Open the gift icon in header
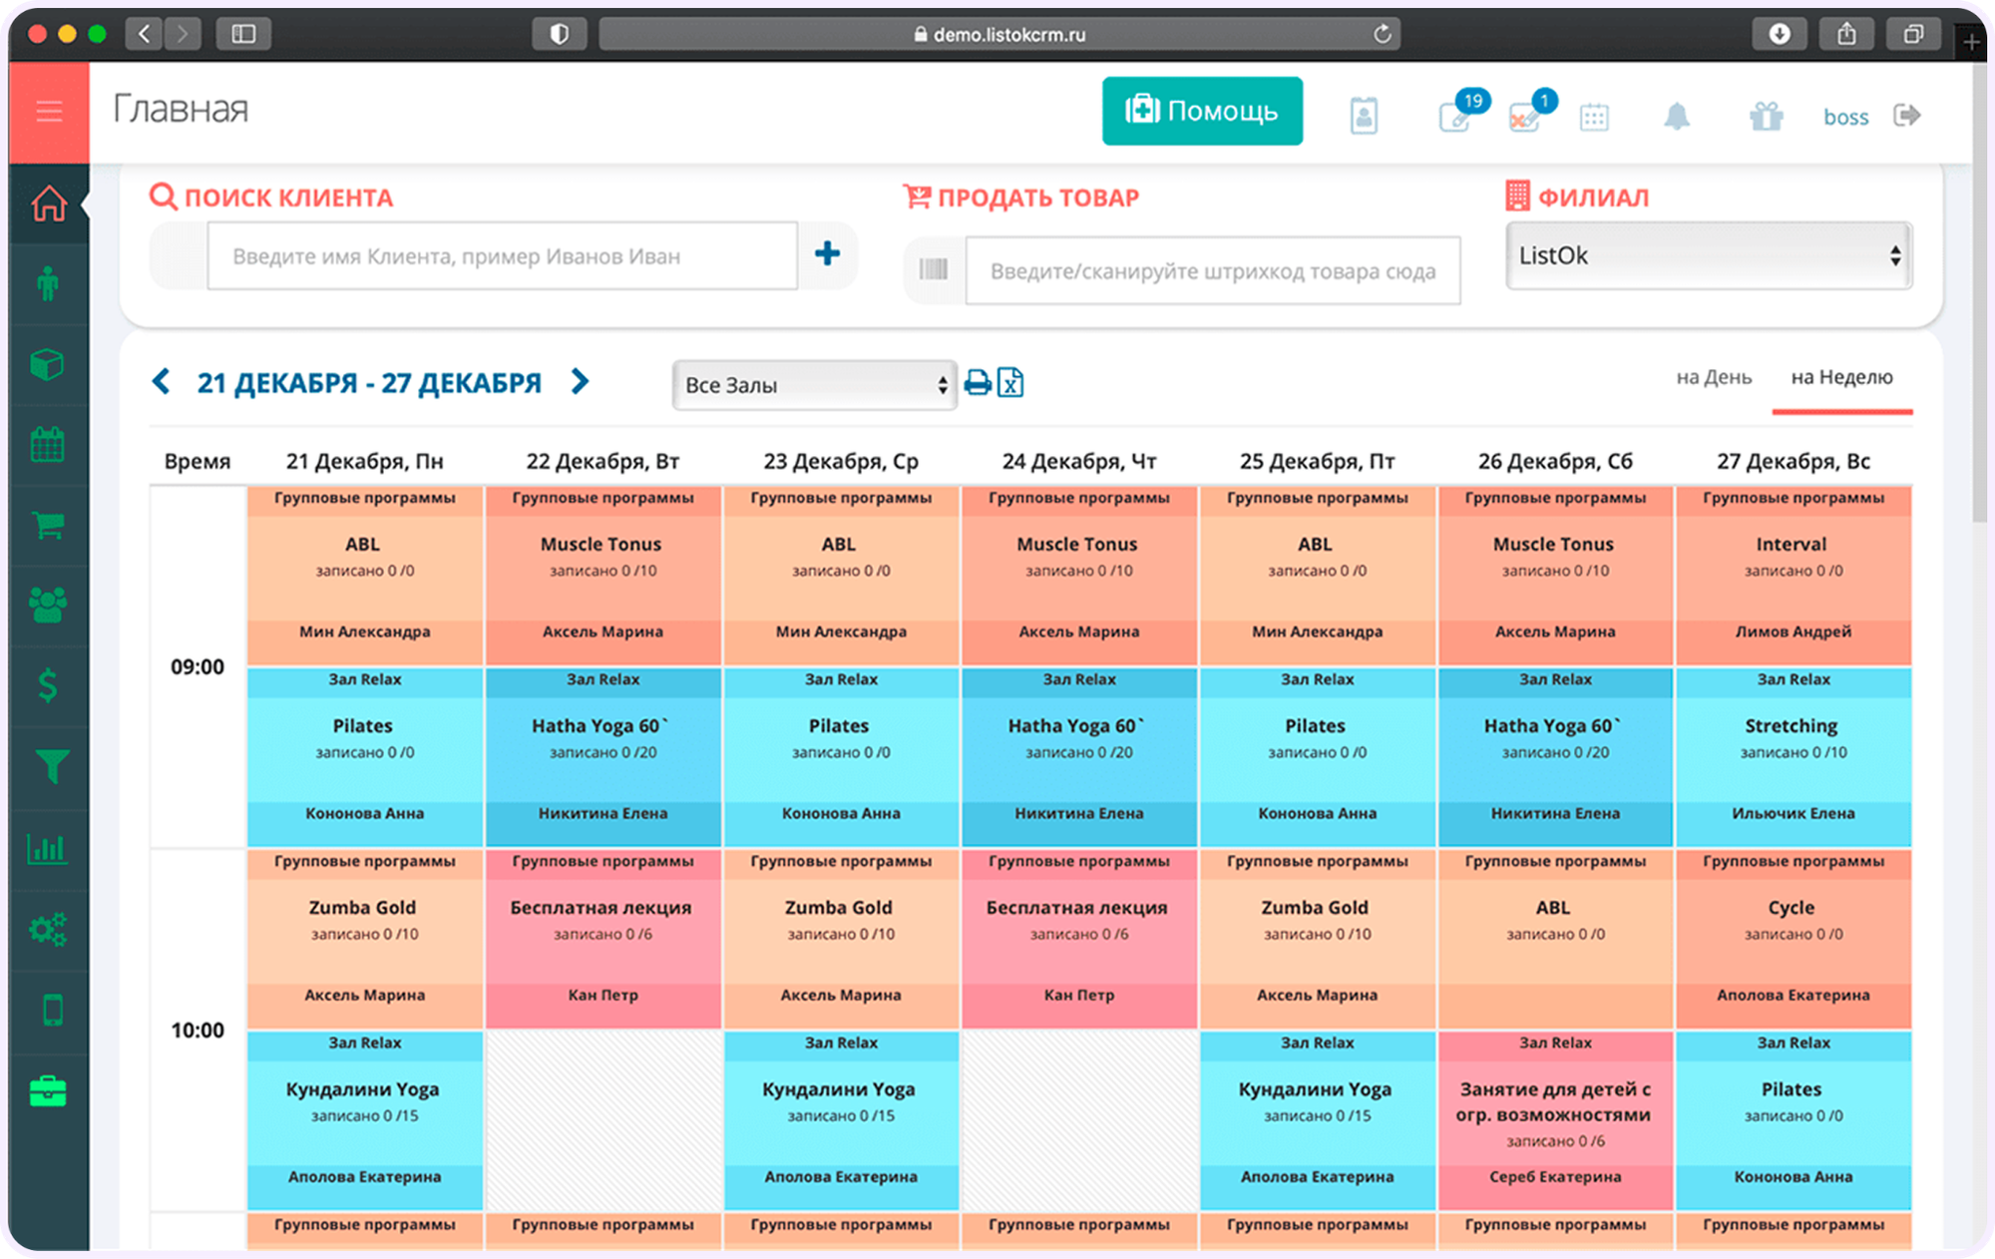The width and height of the screenshot is (1995, 1259). pos(1766,117)
